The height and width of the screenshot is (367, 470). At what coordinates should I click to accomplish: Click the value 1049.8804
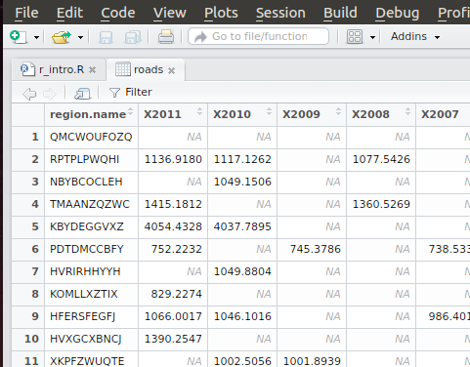tap(242, 271)
